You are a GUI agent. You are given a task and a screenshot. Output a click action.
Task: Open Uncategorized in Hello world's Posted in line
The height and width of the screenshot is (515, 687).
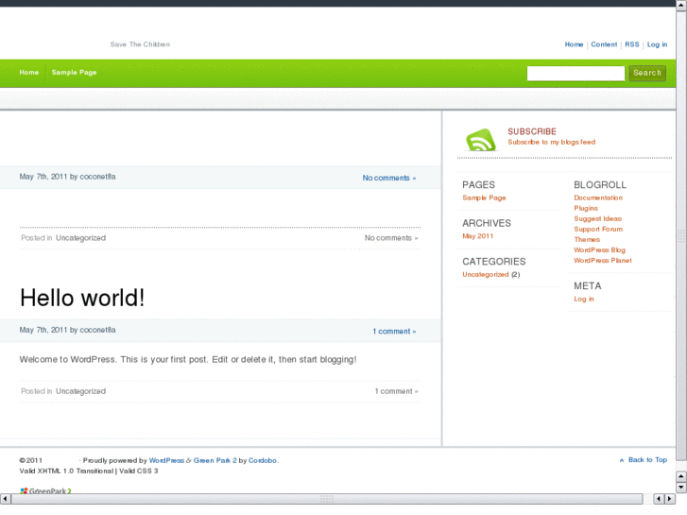click(80, 391)
